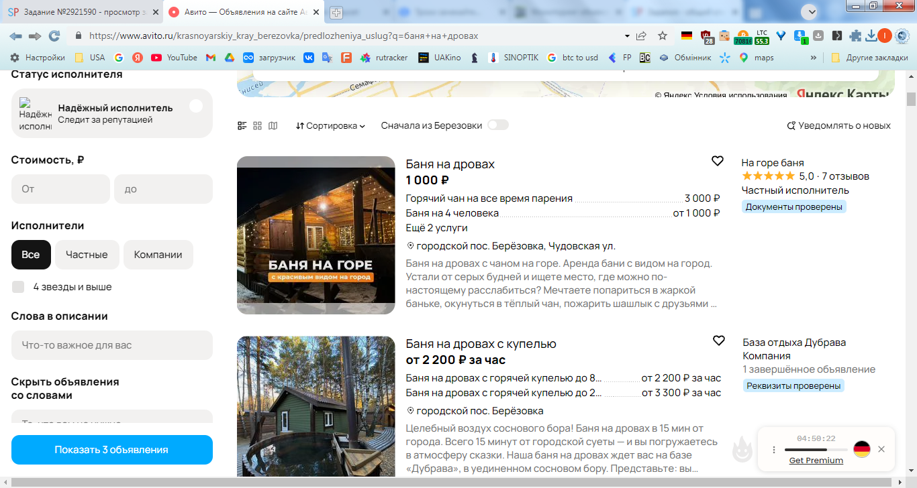Open 'Другие закладки' folder
Viewport: 917px width, 488px height.
(x=869, y=58)
